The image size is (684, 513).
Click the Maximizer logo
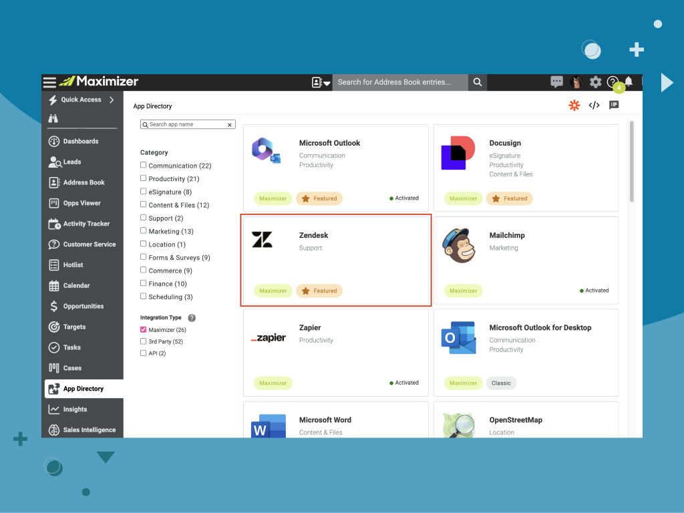99,81
